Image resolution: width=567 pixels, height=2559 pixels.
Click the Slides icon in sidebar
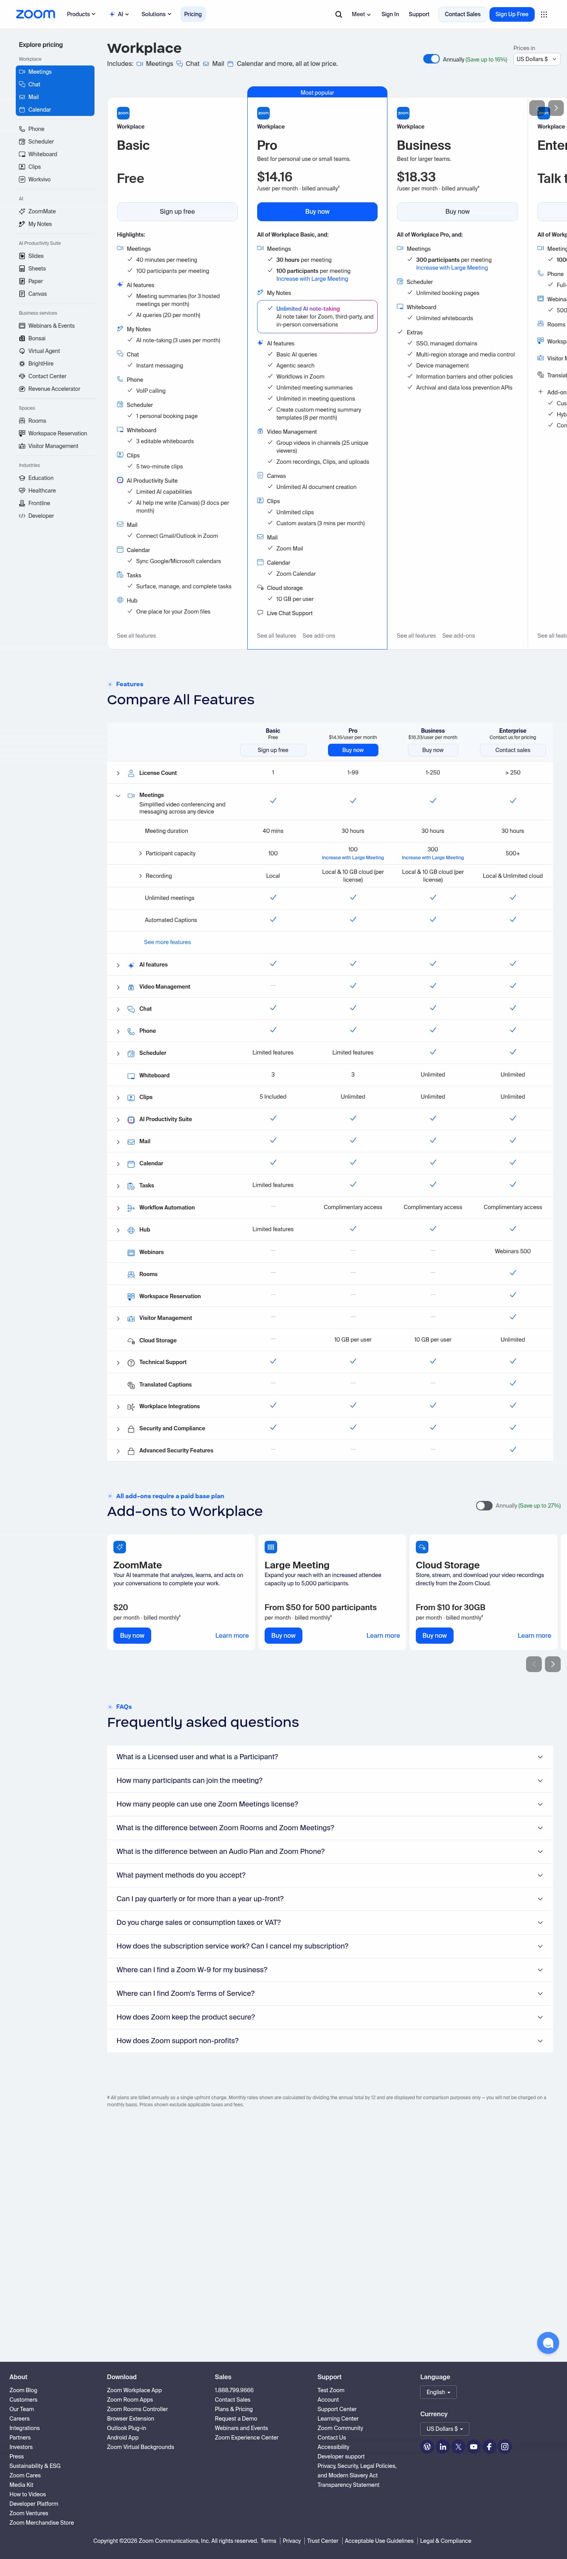(22, 256)
